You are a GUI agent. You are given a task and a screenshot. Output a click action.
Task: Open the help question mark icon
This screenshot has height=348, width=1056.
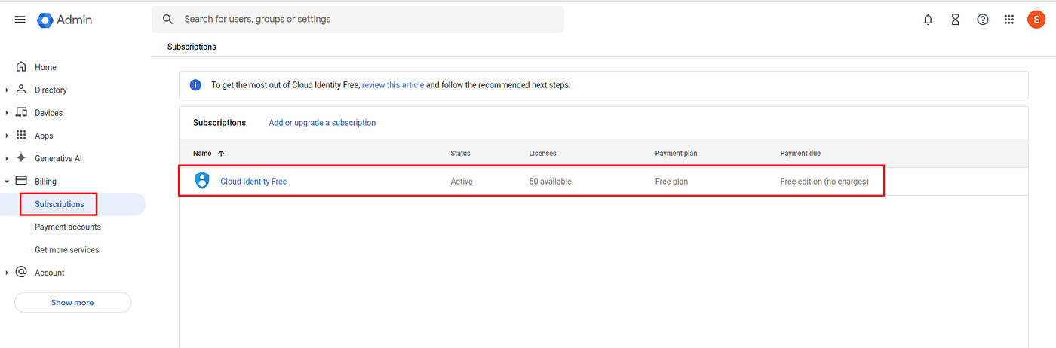tap(982, 20)
